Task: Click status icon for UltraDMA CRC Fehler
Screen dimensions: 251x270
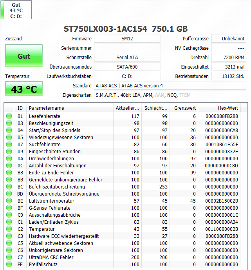Action: (x=9, y=257)
